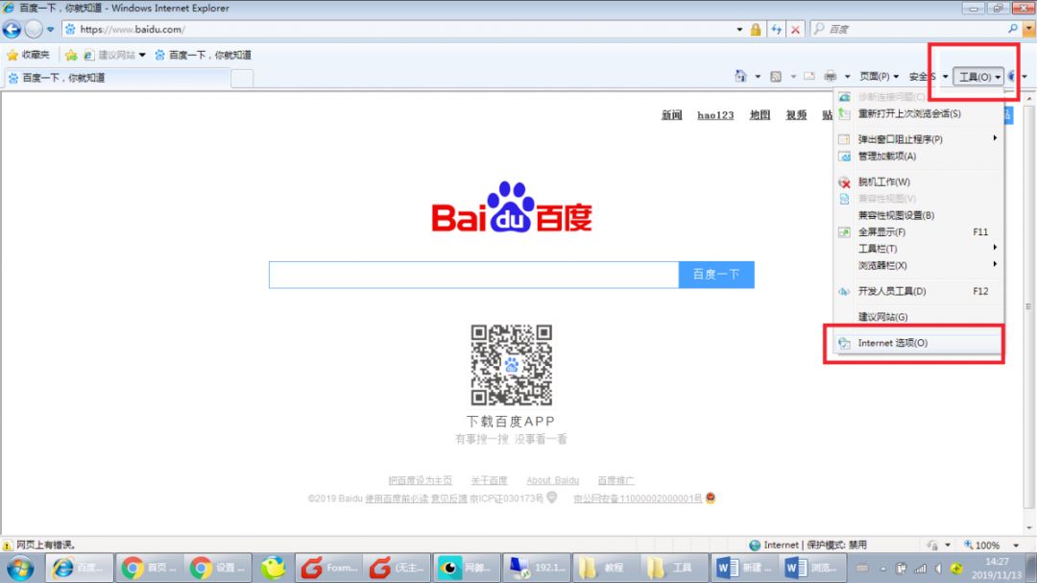Open recent pages dropdown beside forward button

pos(50,29)
